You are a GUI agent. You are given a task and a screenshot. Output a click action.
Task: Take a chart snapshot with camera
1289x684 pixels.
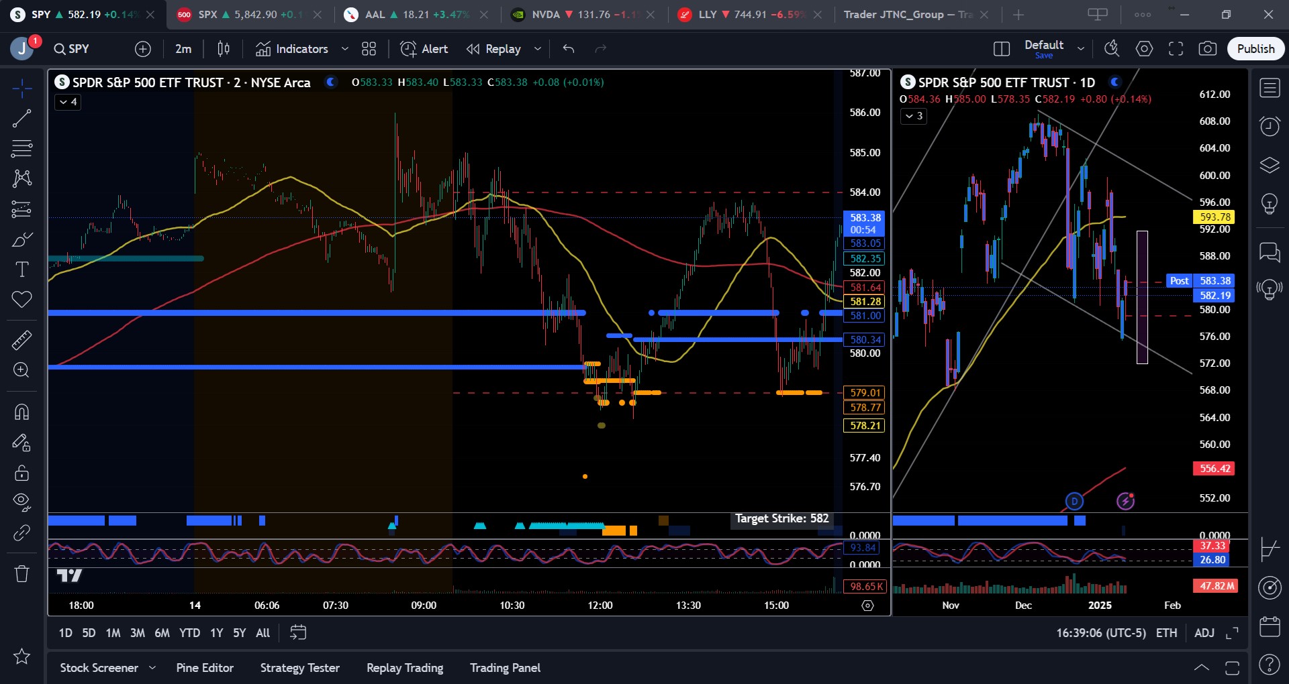[1207, 49]
